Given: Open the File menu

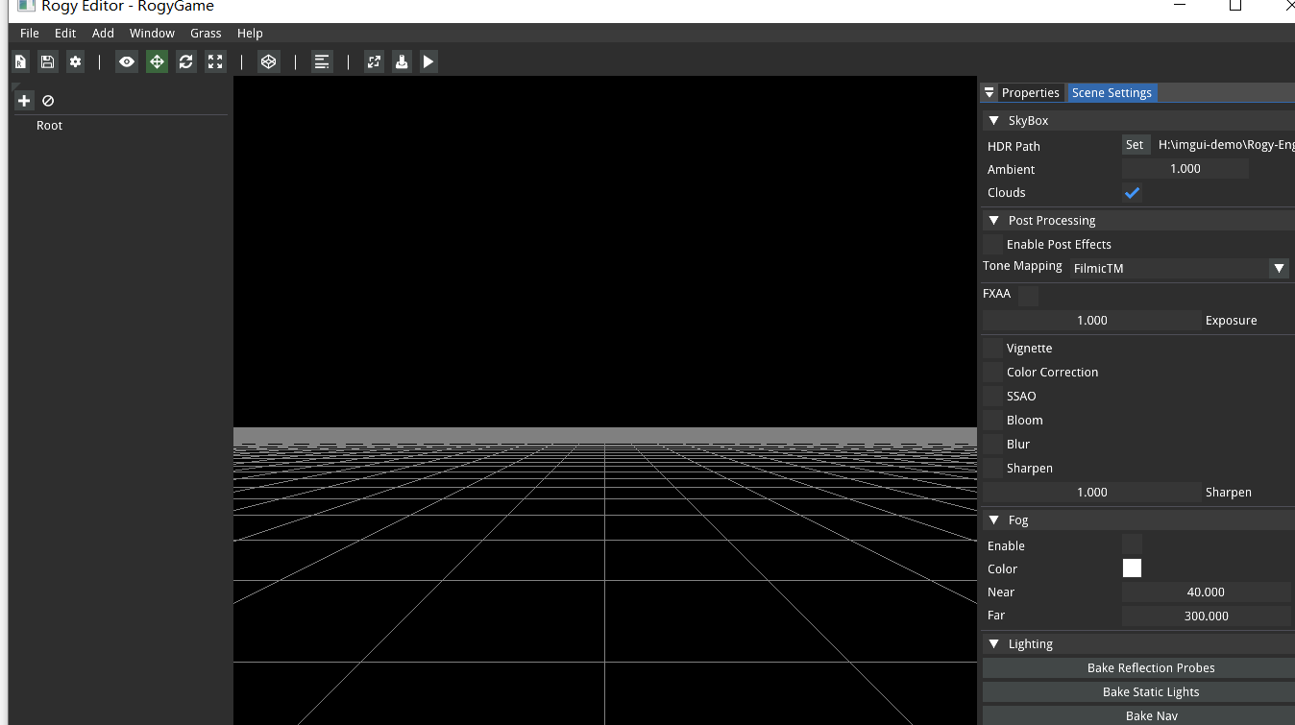Looking at the screenshot, I should pos(30,33).
